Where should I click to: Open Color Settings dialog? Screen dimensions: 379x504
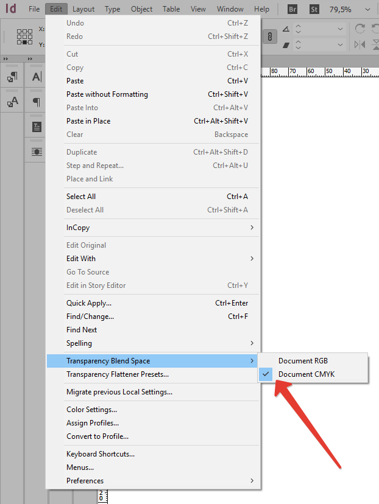(153, 410)
